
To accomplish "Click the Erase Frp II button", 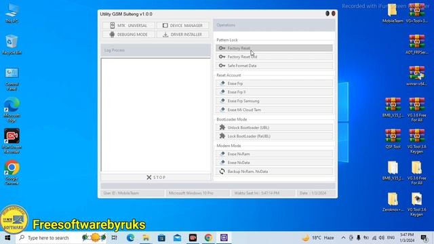I will (x=274, y=92).
